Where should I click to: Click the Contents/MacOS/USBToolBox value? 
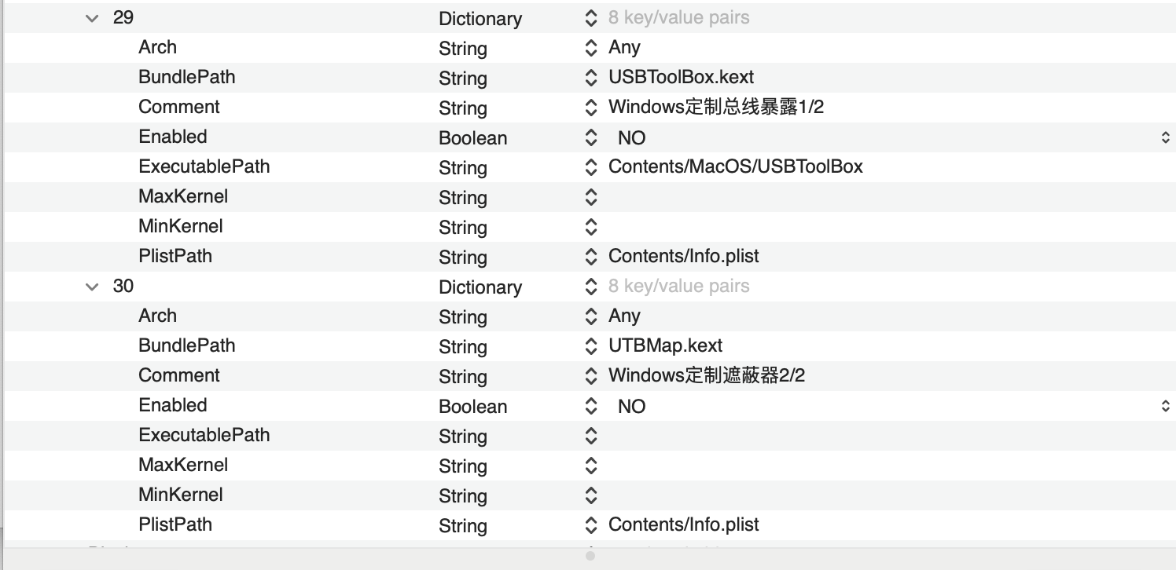[735, 167]
